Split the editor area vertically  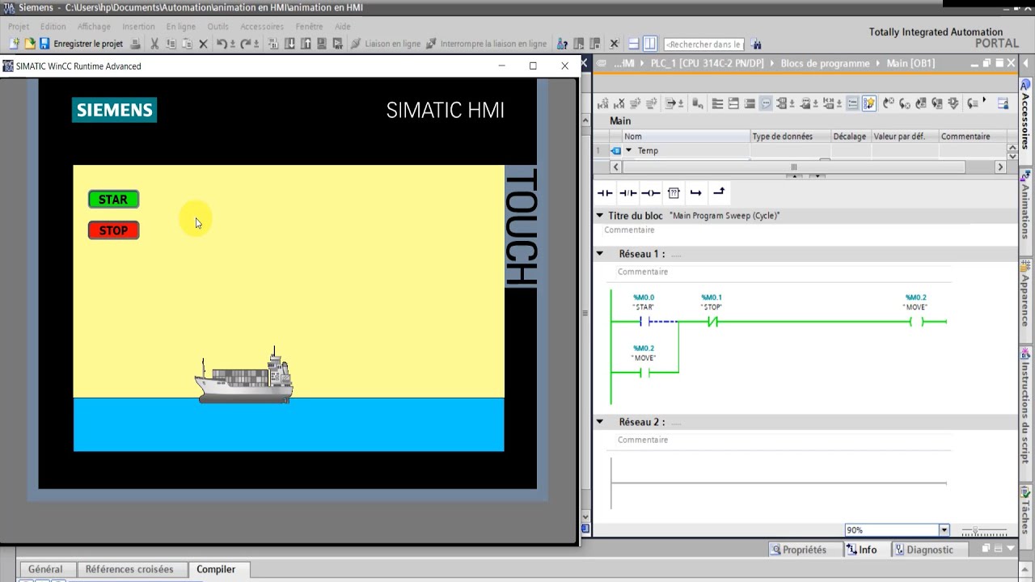pos(650,44)
